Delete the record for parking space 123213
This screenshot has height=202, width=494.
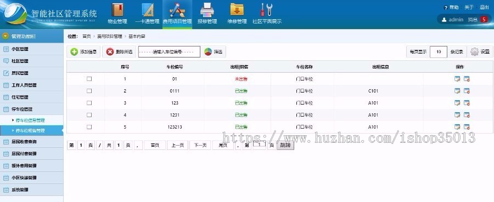click(x=467, y=127)
